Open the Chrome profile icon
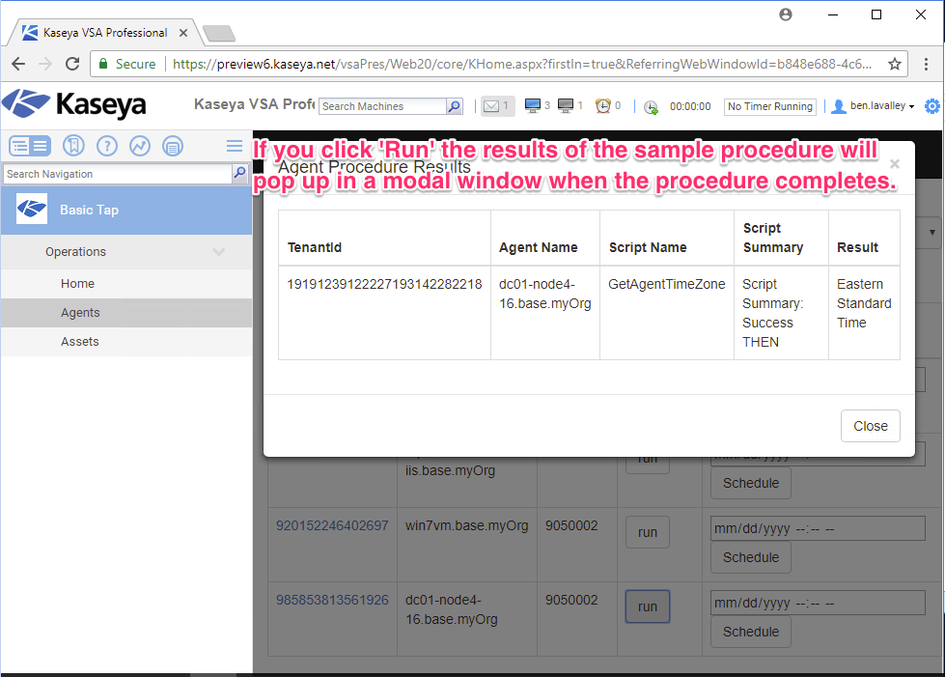The image size is (945, 677). [x=786, y=14]
